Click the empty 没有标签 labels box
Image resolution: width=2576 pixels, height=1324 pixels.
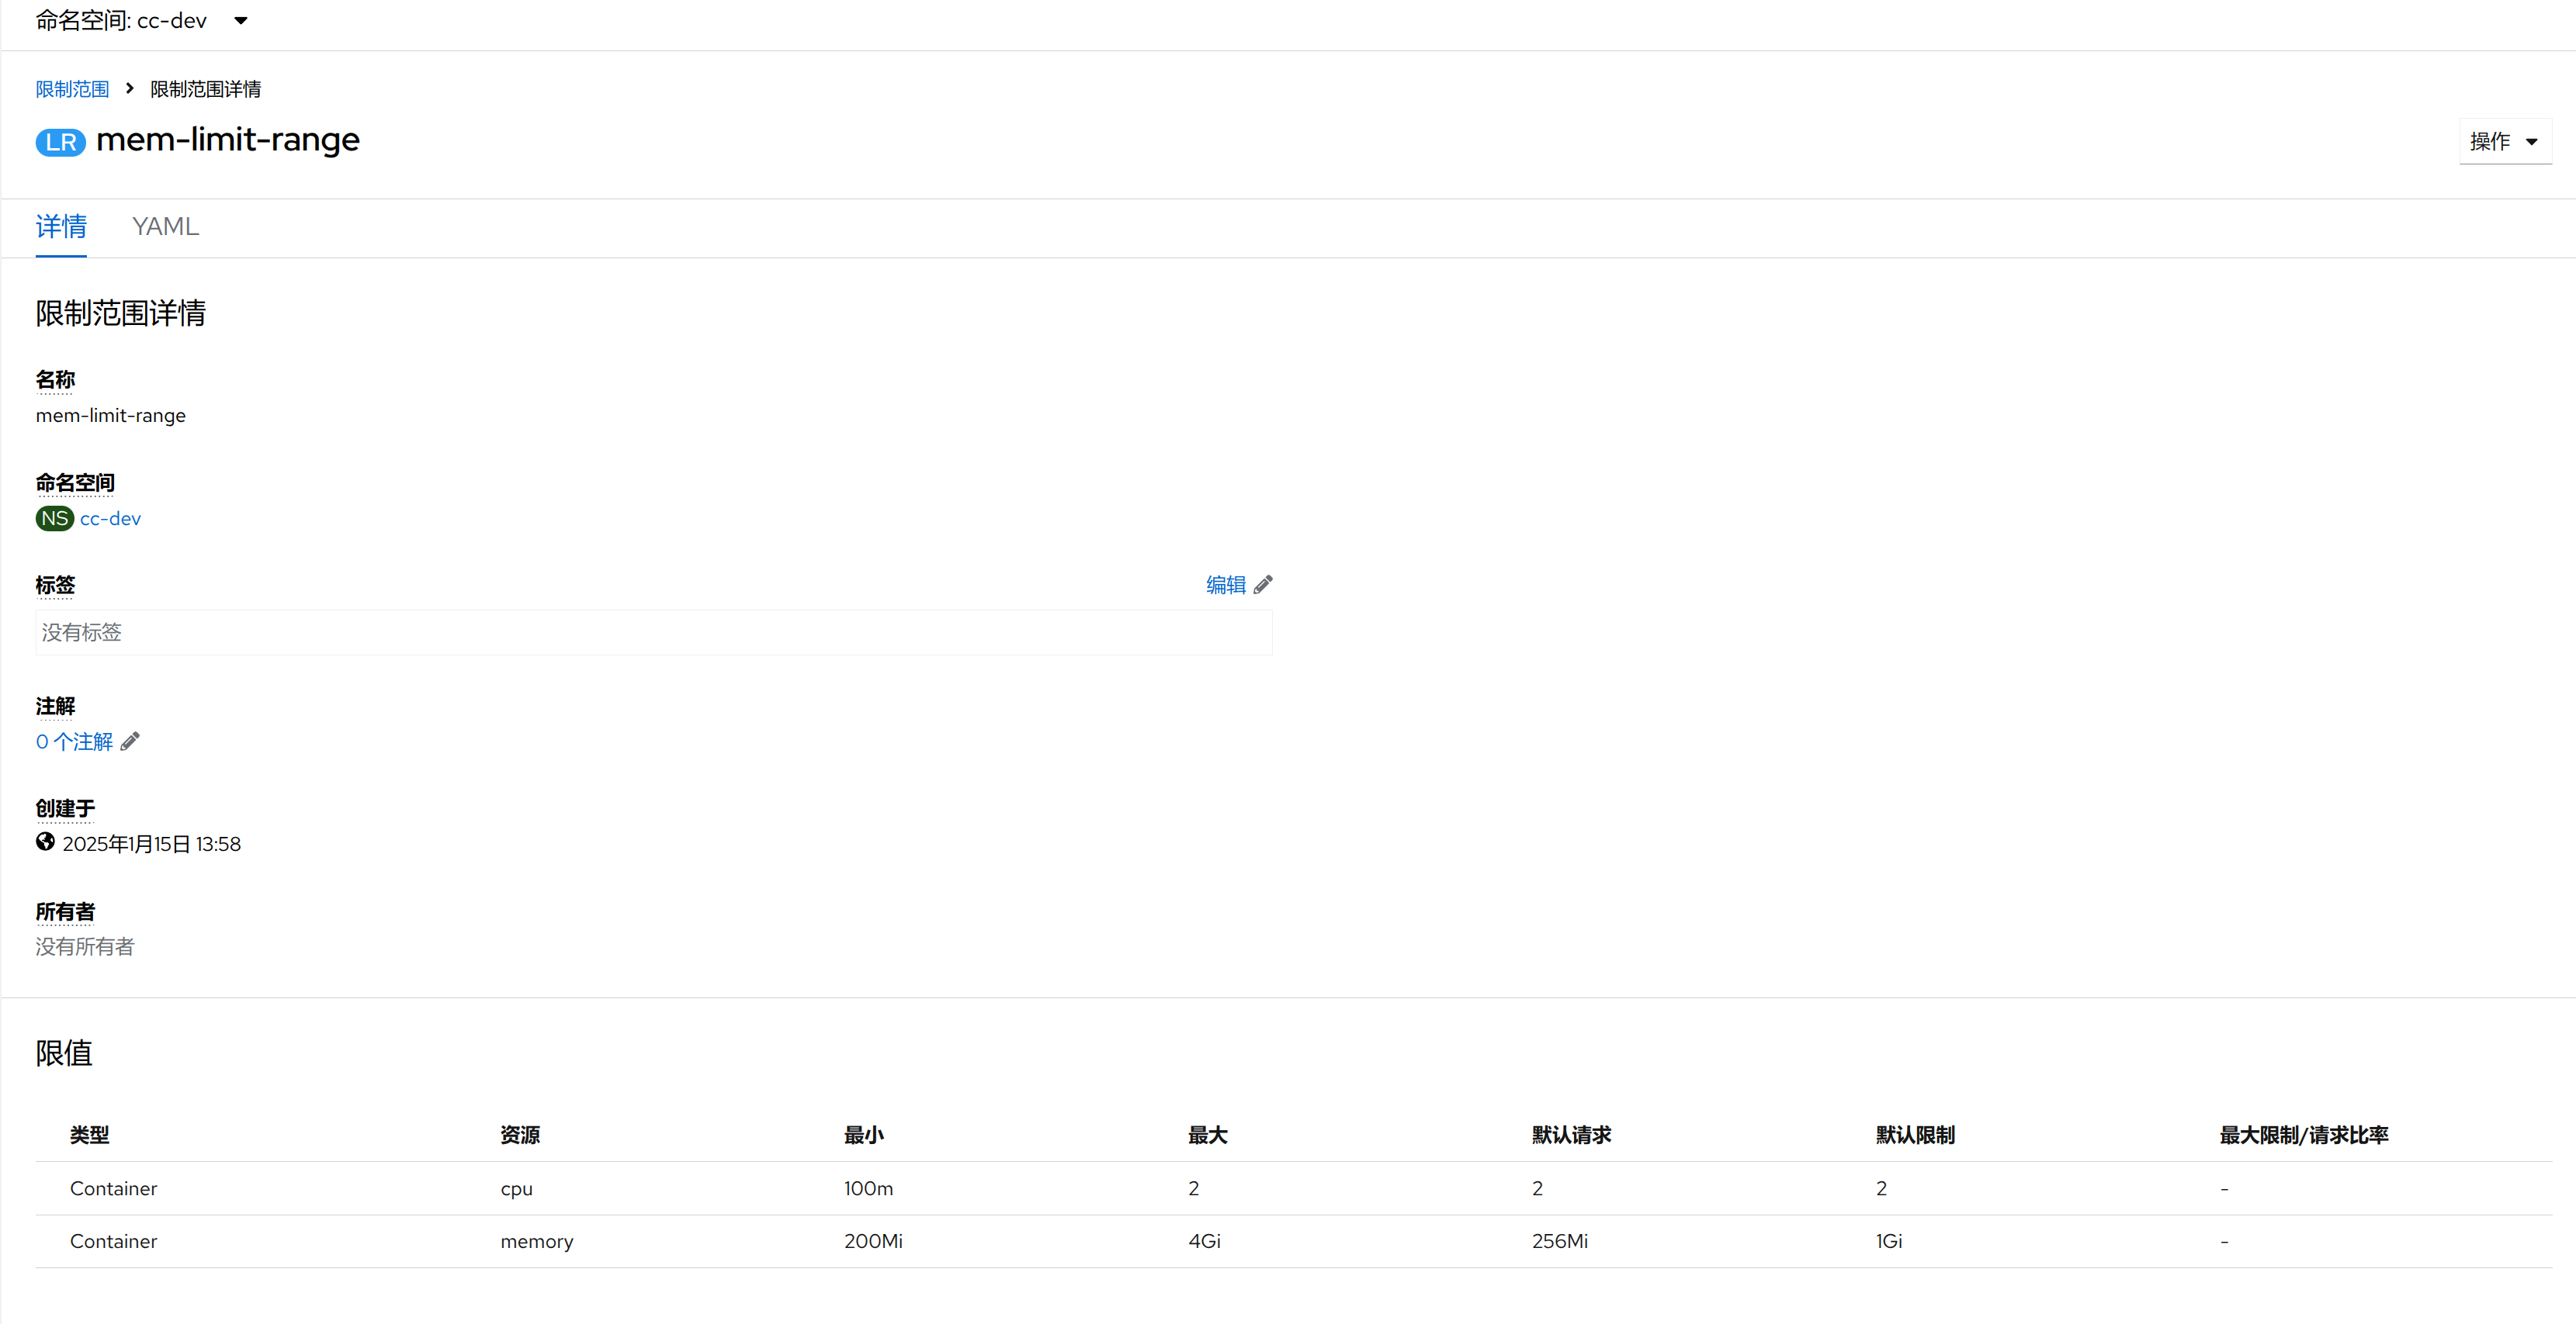tap(653, 632)
